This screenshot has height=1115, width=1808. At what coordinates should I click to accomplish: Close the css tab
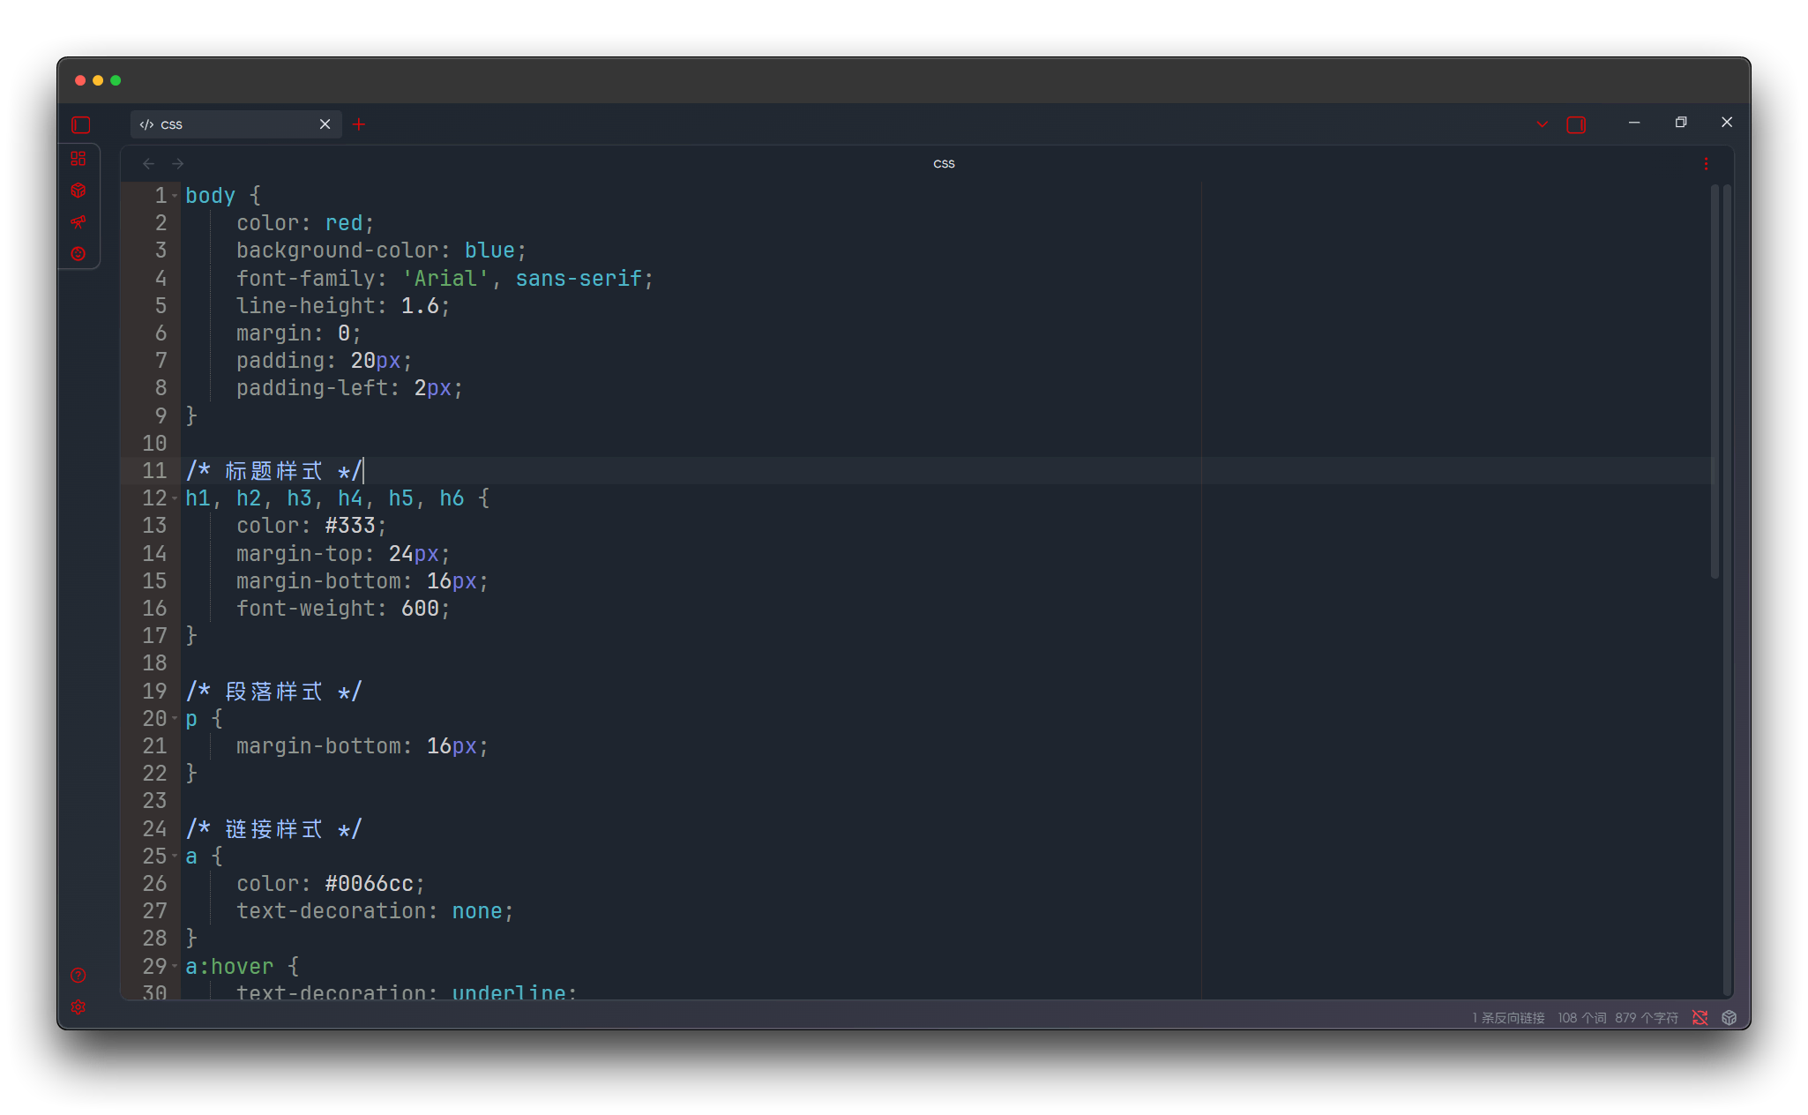coord(325,124)
